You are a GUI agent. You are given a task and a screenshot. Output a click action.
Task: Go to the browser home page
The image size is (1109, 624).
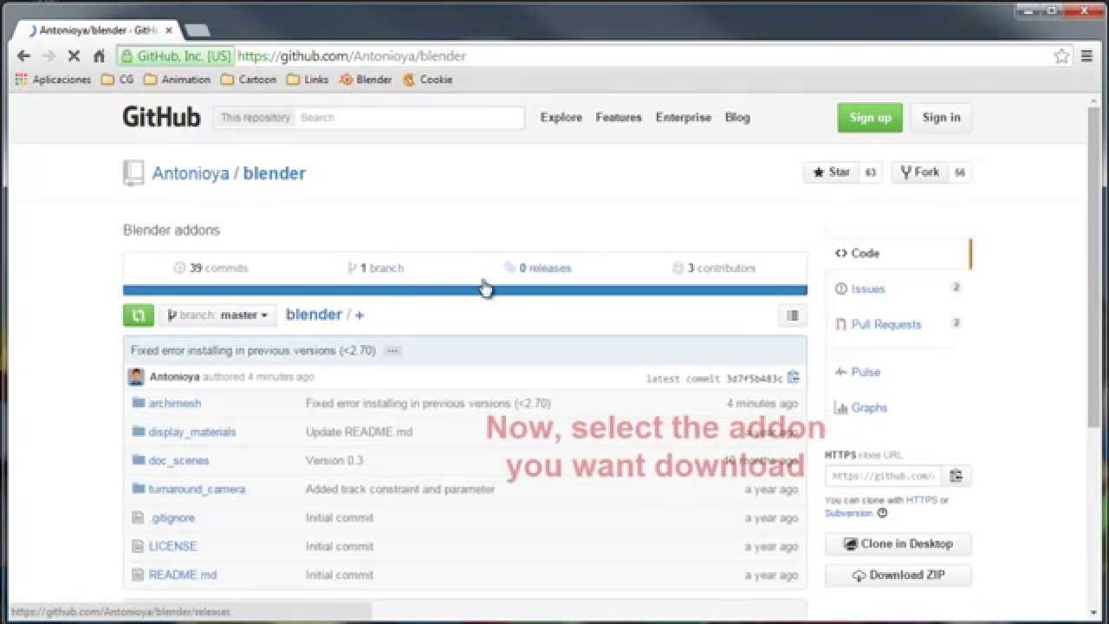pyautogui.click(x=99, y=55)
